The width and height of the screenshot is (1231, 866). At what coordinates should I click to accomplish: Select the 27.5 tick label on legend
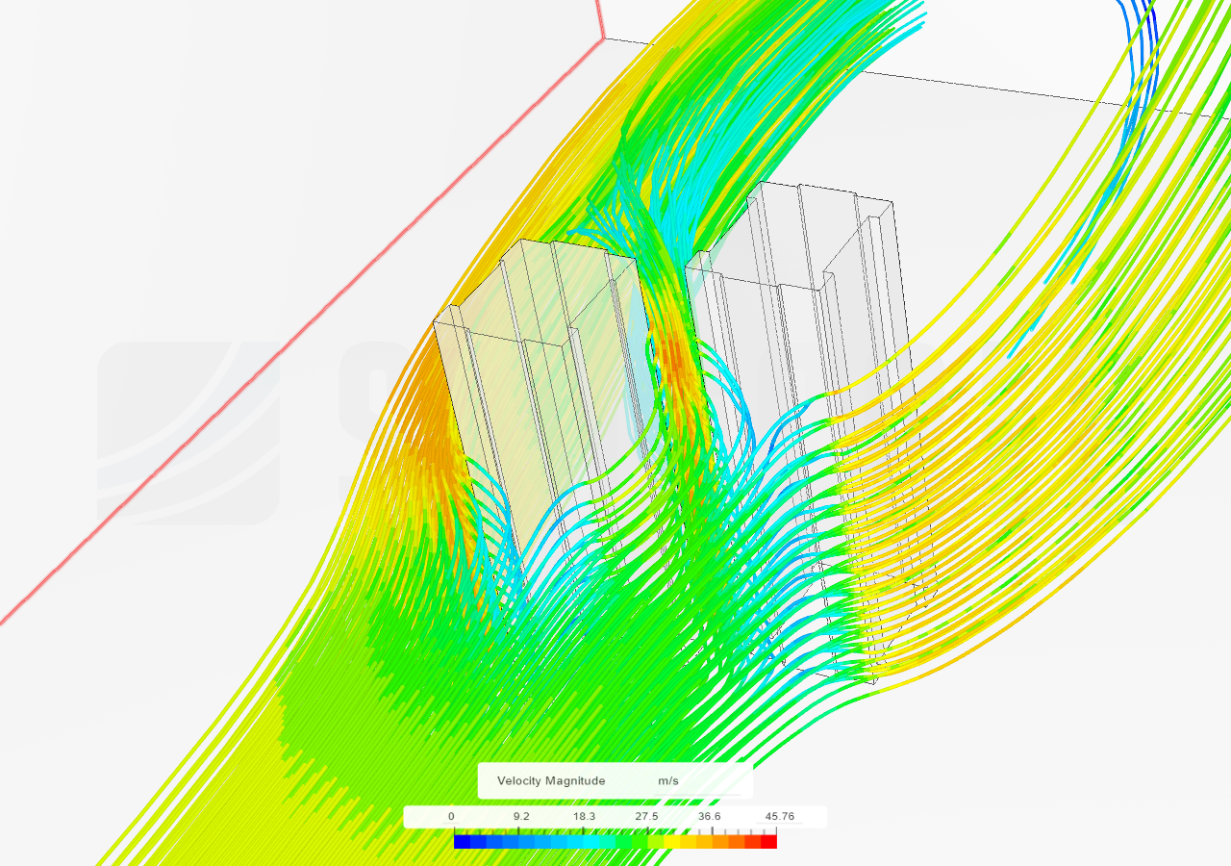point(646,816)
